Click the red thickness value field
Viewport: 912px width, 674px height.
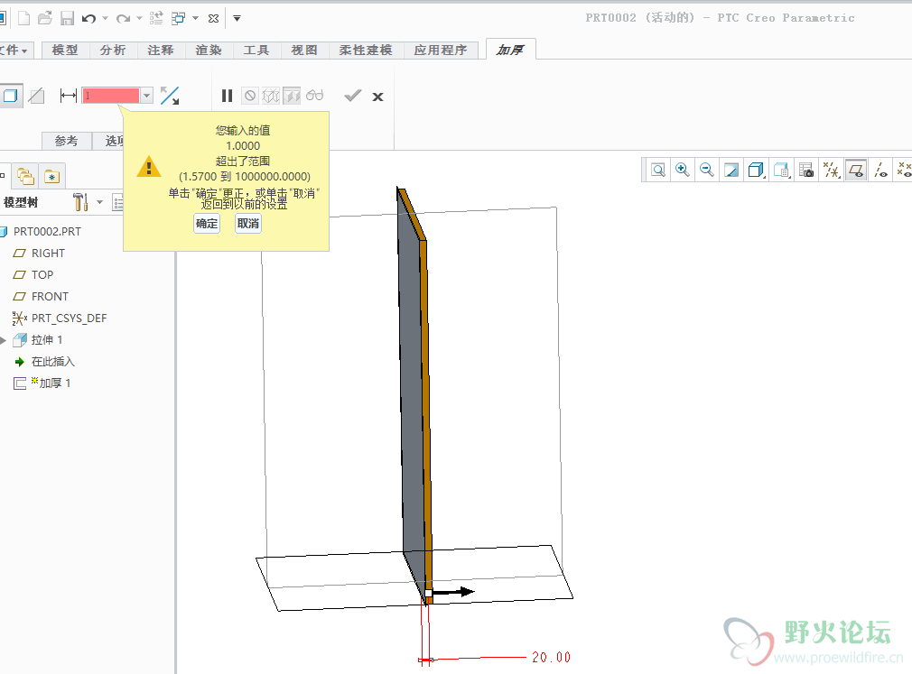pos(110,96)
